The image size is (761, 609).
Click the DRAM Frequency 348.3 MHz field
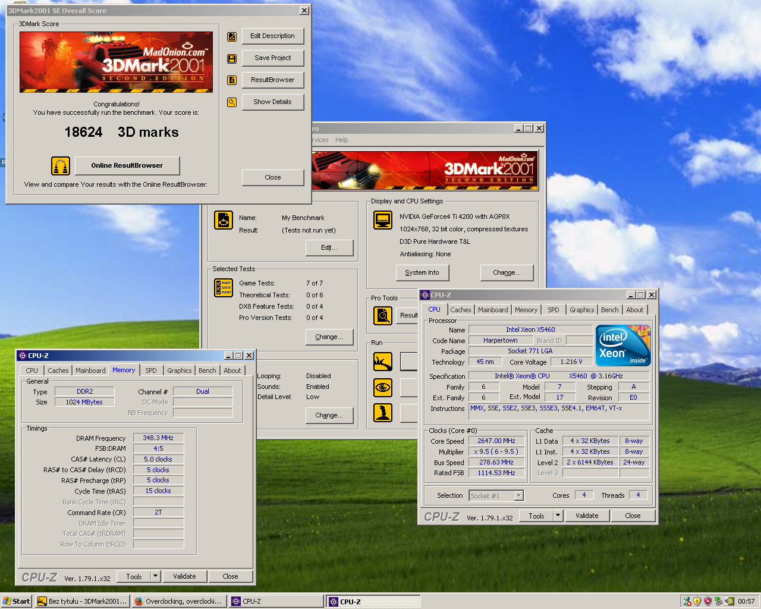tap(158, 438)
